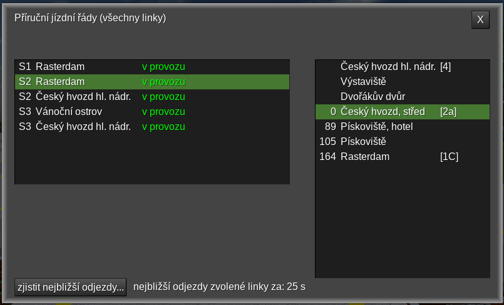Click the Český hvozd hl. nádr. stop
The height and width of the screenshot is (305, 504).
point(388,66)
